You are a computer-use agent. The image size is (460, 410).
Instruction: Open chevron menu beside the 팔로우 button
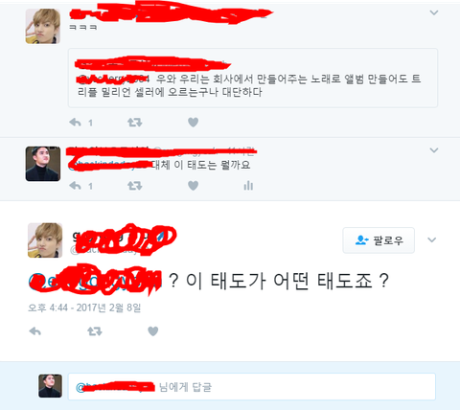coord(432,239)
